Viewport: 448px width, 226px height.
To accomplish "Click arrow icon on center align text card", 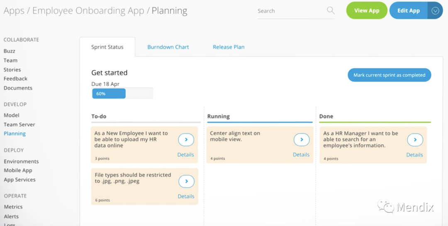I will [302, 140].
